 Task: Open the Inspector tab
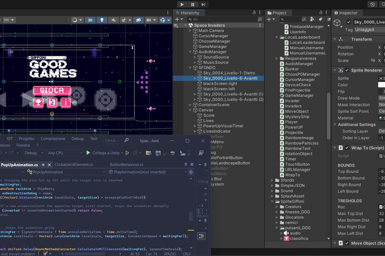point(346,13)
